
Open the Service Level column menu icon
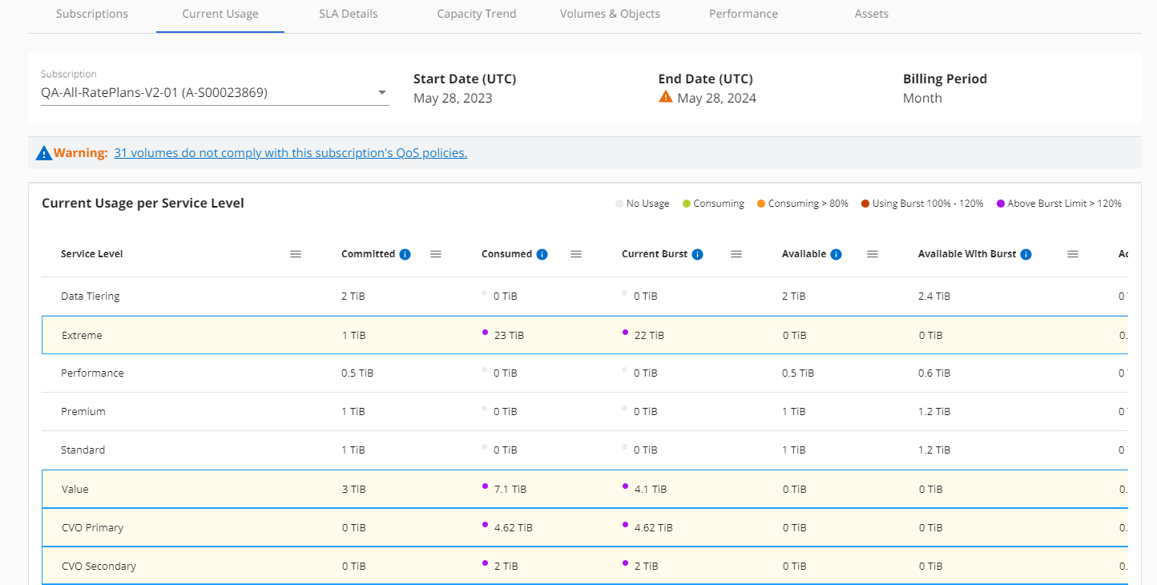(296, 254)
